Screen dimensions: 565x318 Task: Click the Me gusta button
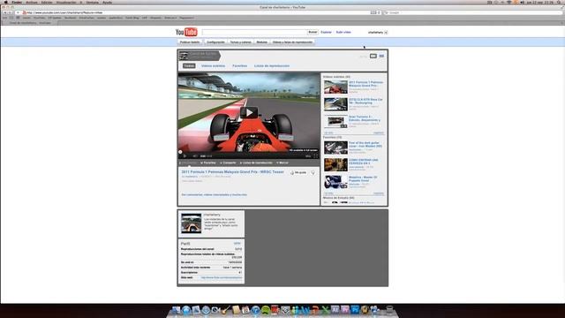tap(298, 173)
